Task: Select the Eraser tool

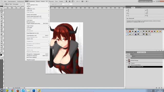Action: [2, 29]
